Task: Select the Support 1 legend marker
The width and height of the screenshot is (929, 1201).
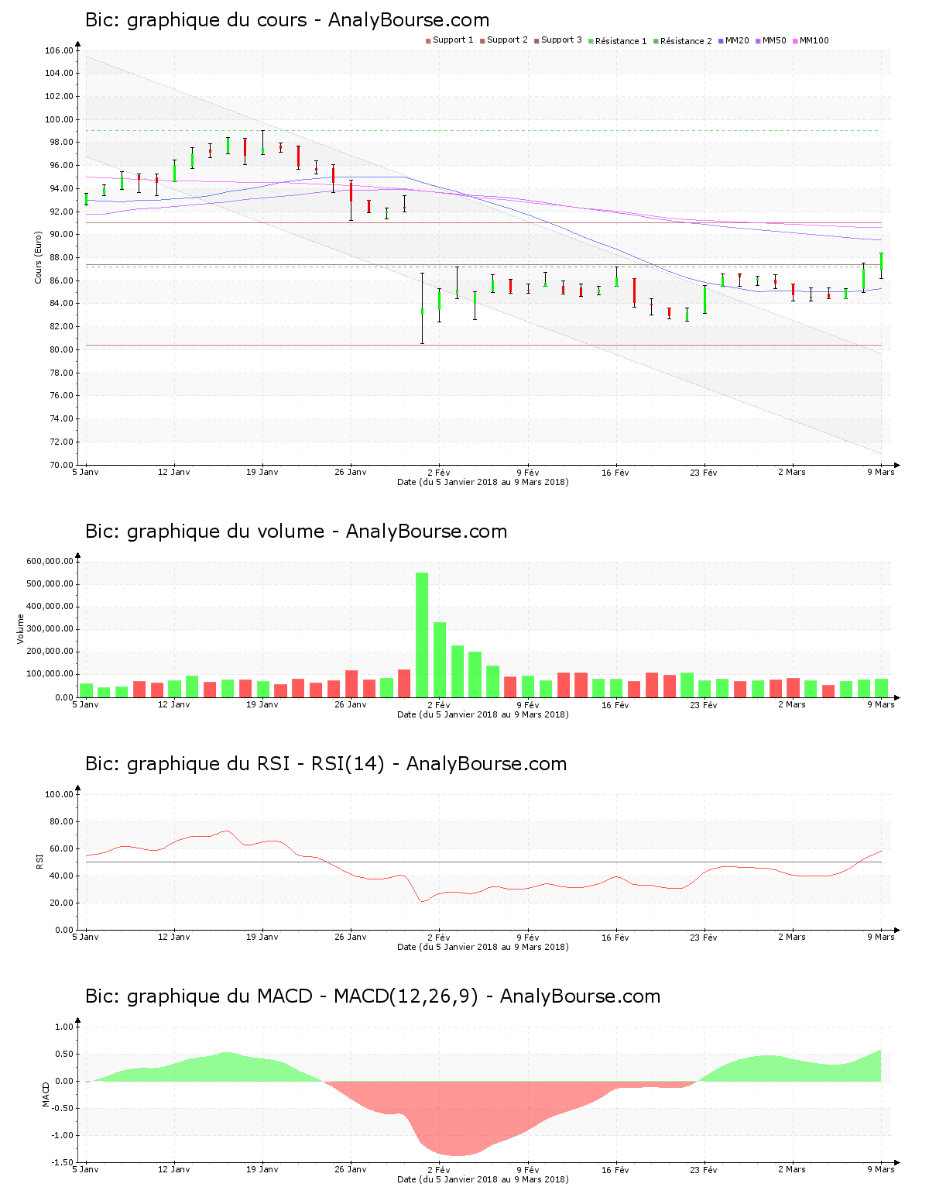Action: point(428,40)
